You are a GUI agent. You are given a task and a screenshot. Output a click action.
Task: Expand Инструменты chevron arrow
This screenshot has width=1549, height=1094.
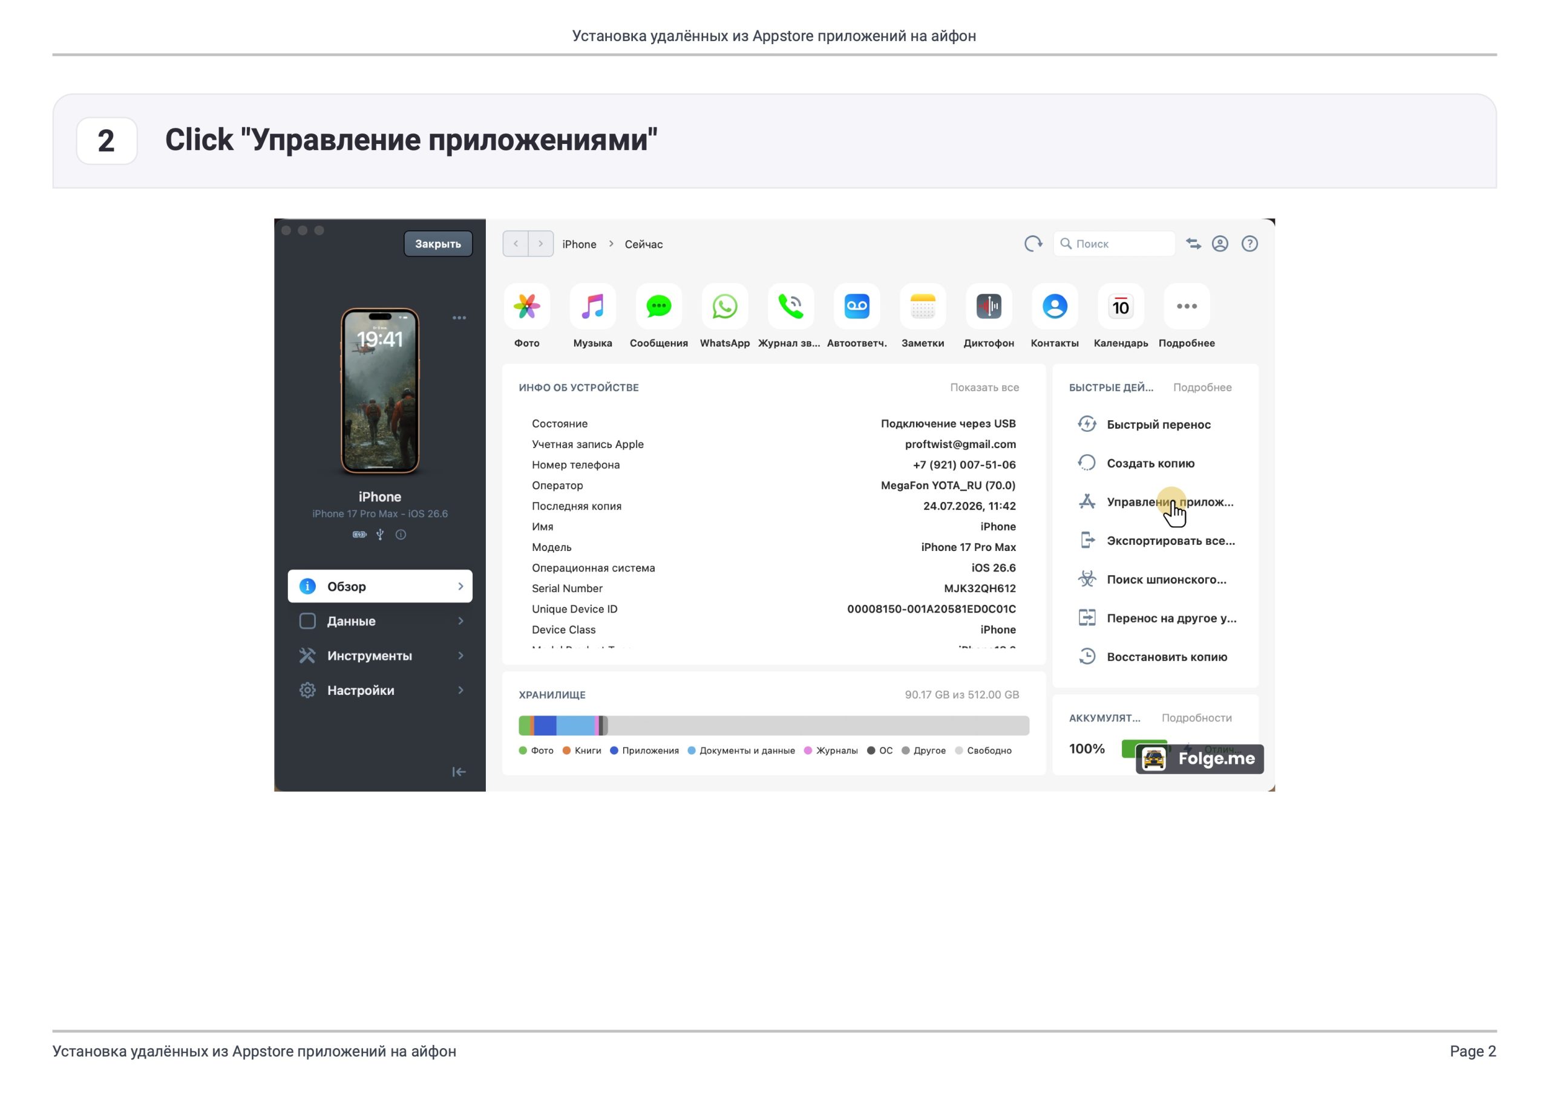(461, 656)
